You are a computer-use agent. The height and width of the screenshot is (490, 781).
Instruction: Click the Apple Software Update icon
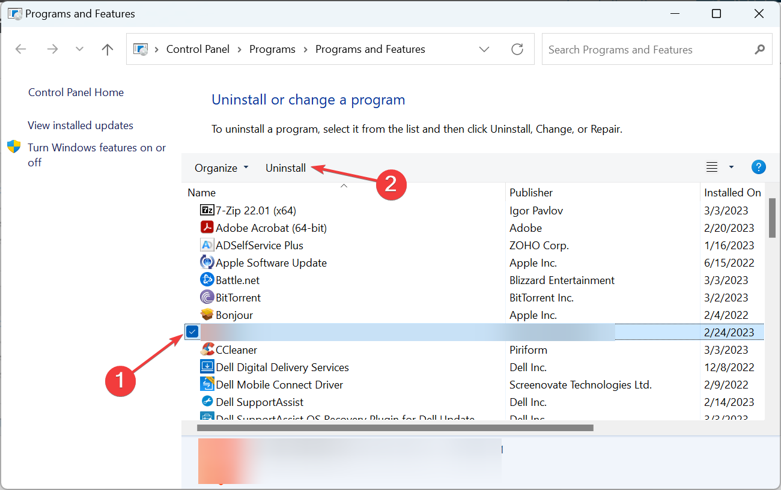tap(207, 262)
